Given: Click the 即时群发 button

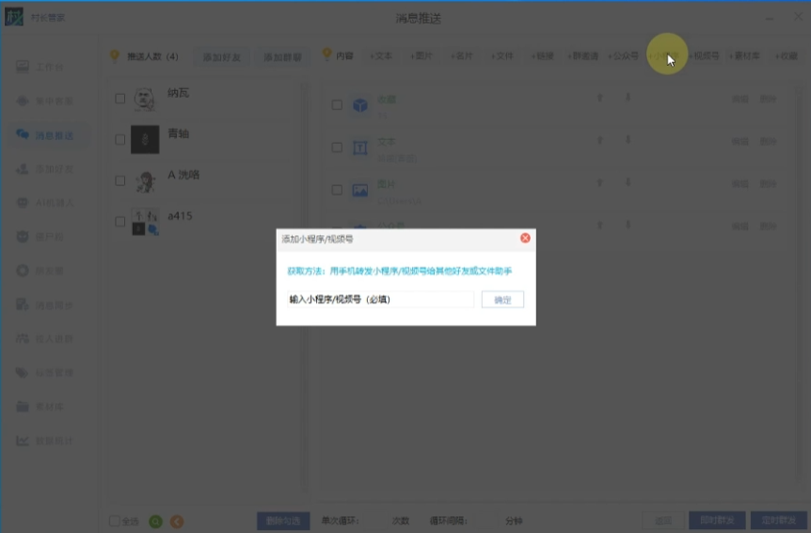Looking at the screenshot, I should [x=717, y=521].
